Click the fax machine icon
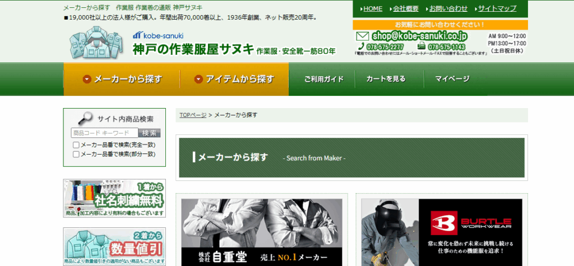The height and width of the screenshot is (266, 574). click(421, 46)
